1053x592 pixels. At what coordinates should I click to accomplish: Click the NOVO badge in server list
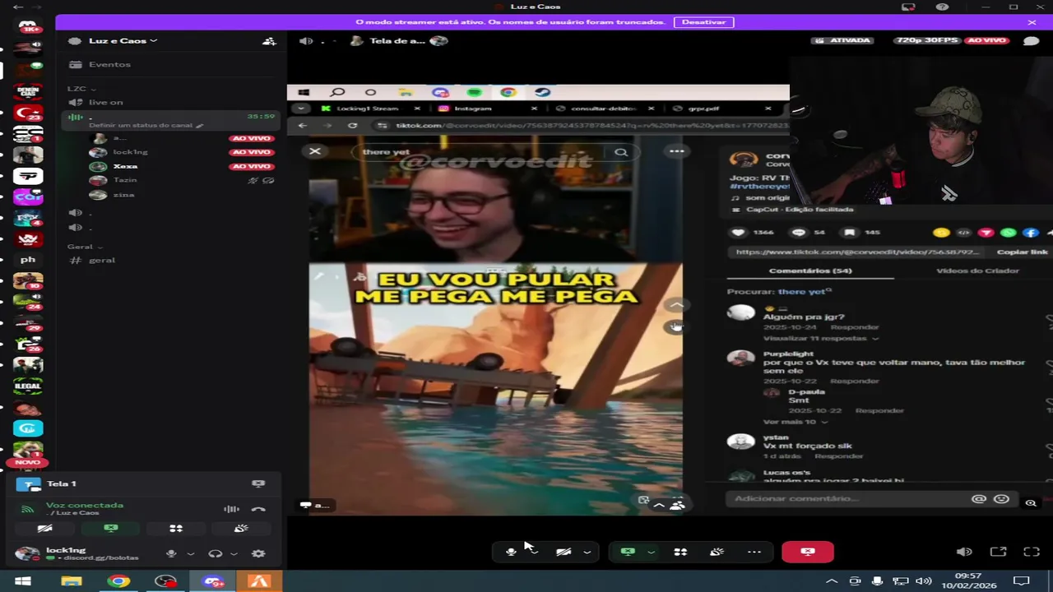click(x=27, y=463)
